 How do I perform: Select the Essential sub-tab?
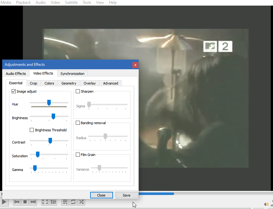[x=16, y=83]
